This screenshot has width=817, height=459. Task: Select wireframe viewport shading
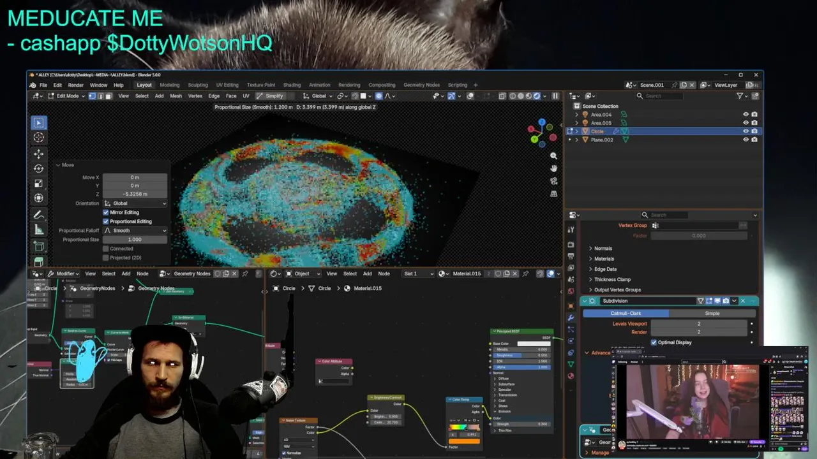[x=512, y=96]
